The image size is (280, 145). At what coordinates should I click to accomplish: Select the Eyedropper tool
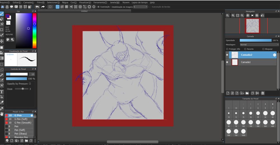click(x=2, y=109)
